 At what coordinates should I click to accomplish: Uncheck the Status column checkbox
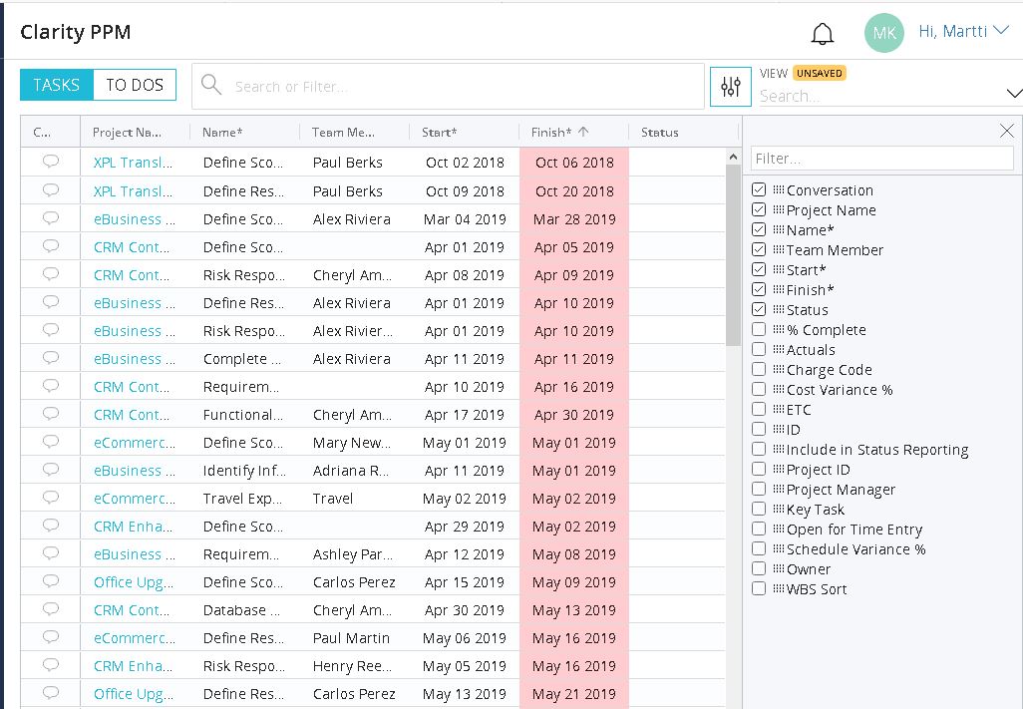coord(759,309)
